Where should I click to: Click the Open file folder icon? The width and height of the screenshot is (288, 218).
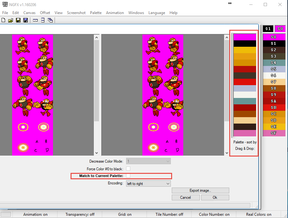click(11, 20)
